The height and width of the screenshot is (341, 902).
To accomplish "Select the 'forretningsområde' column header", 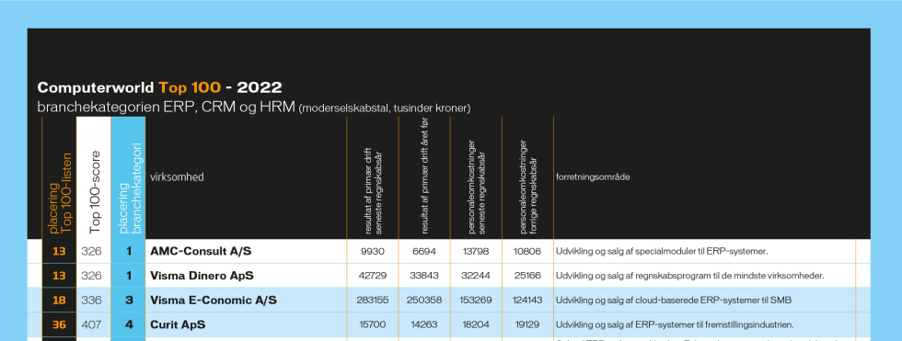I will coord(593,176).
